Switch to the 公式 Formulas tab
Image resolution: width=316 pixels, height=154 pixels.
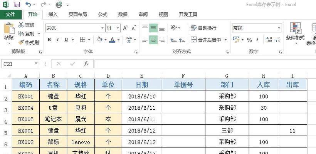coord(103,15)
